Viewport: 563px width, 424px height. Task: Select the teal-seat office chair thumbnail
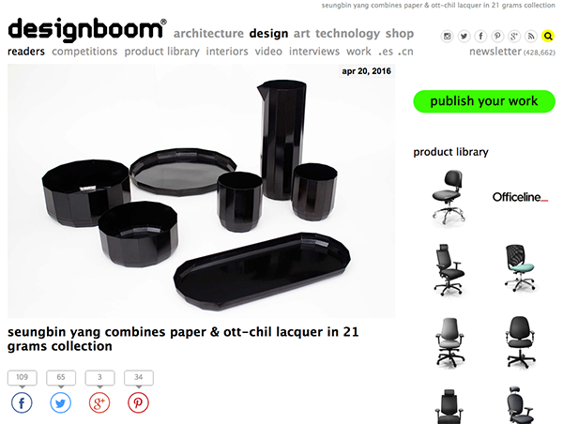(x=520, y=267)
